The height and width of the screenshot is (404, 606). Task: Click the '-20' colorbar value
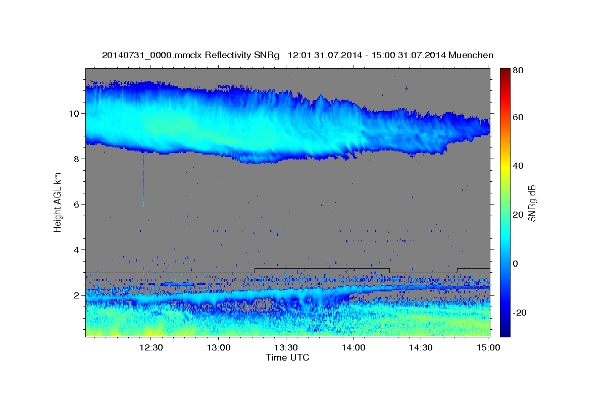[520, 313]
